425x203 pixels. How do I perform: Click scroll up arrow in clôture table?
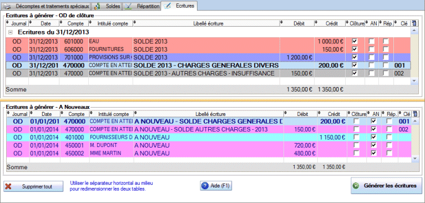pyautogui.click(x=414, y=31)
